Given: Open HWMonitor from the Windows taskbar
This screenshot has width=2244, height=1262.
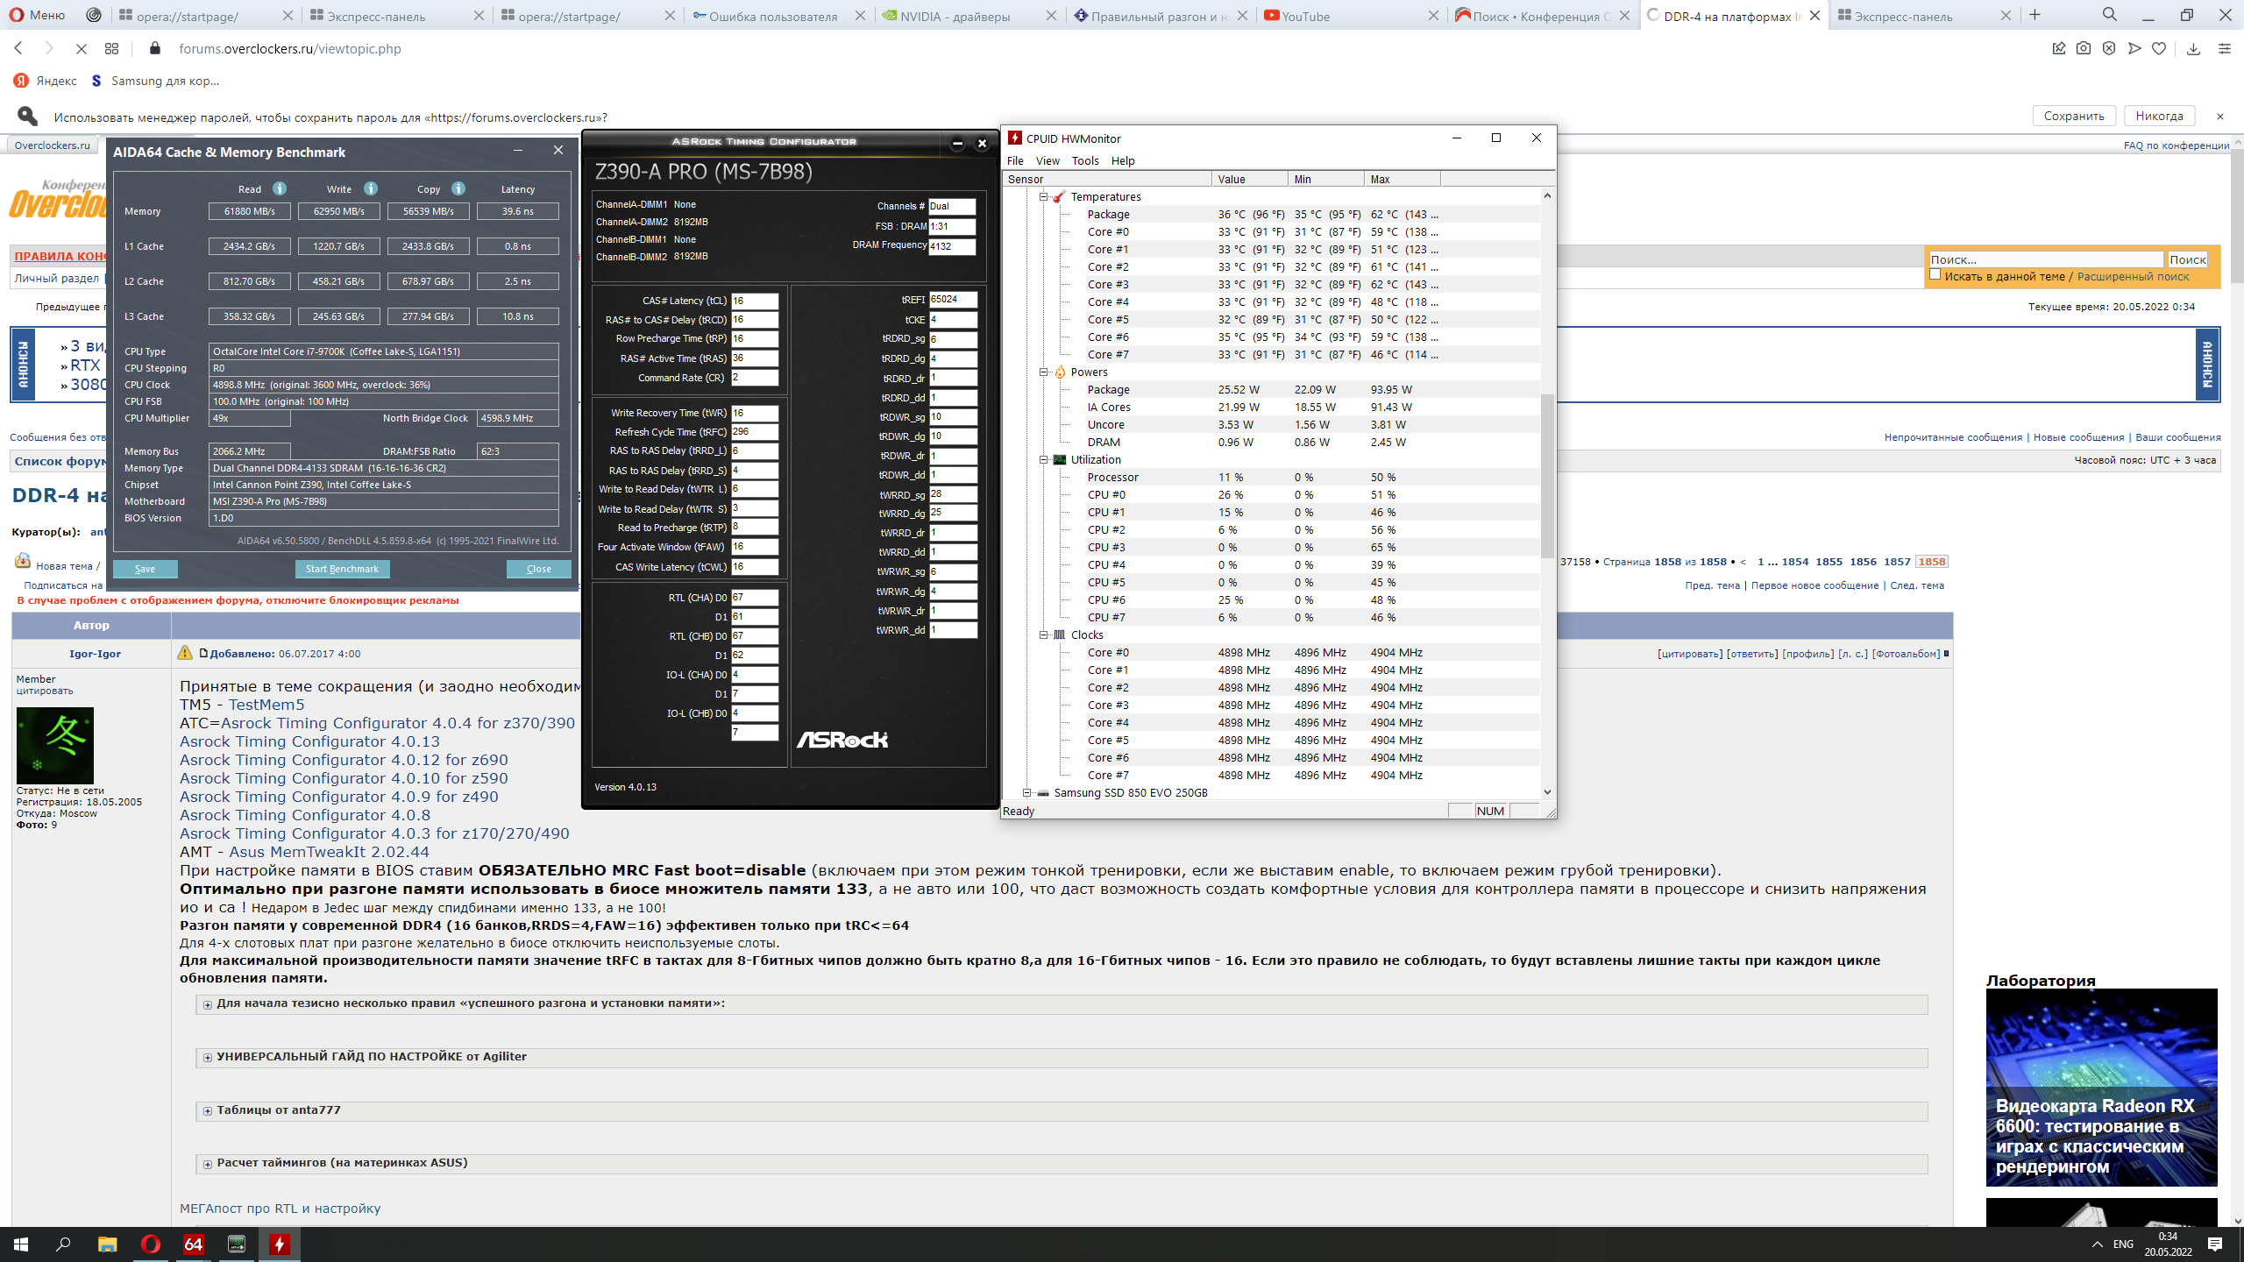Looking at the screenshot, I should (280, 1244).
